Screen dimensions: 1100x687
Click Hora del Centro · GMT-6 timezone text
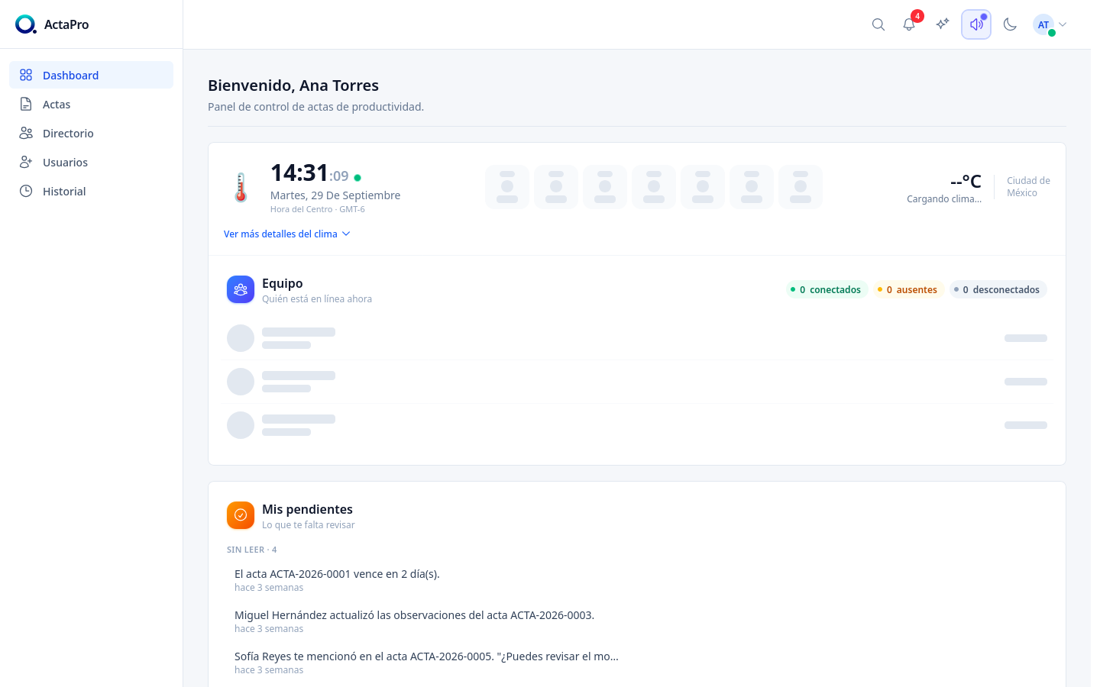point(318,209)
